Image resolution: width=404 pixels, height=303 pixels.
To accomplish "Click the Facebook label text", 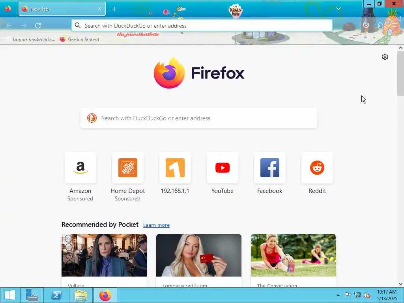I will coord(270,191).
